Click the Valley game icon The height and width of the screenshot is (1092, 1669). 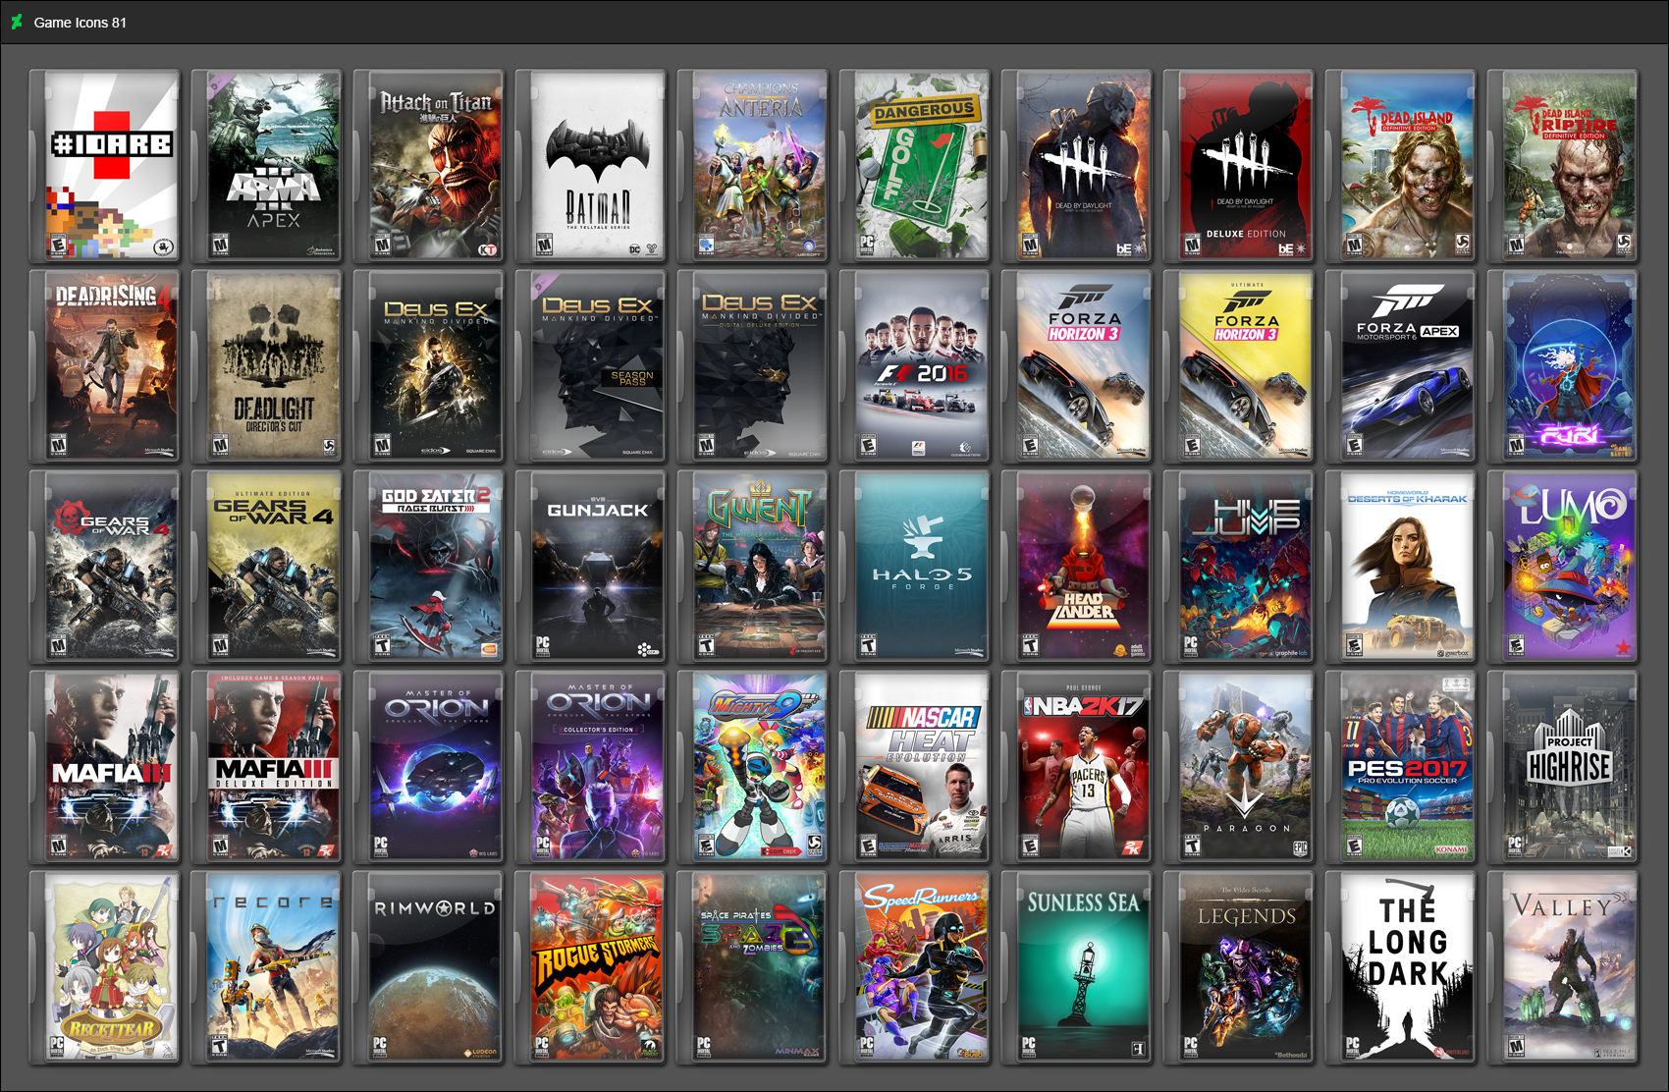(1563, 968)
